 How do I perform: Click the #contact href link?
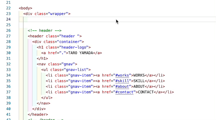(124, 92)
